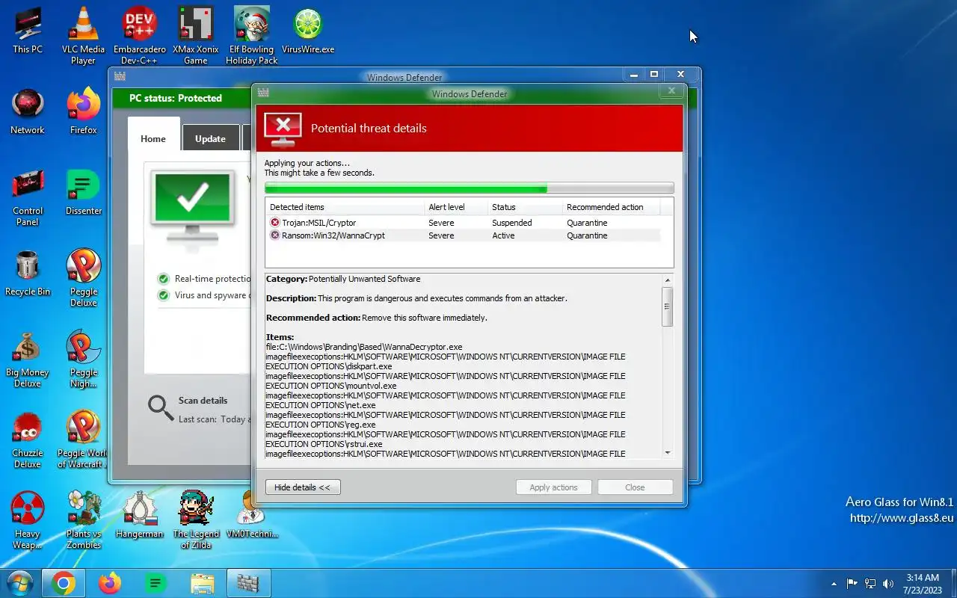Click Quarantine action for Trojan Cryptor

[587, 223]
